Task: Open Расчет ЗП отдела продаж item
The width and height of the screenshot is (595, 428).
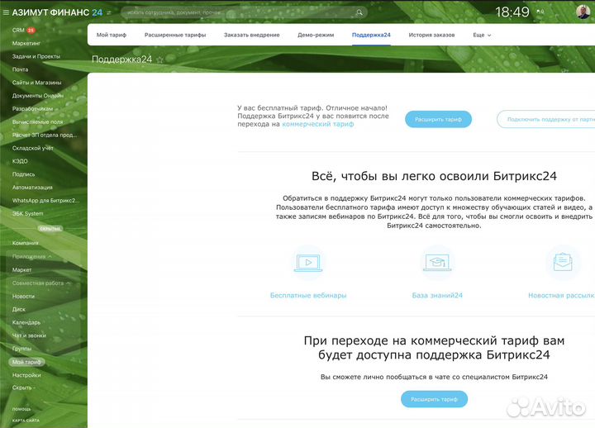Action: click(45, 135)
